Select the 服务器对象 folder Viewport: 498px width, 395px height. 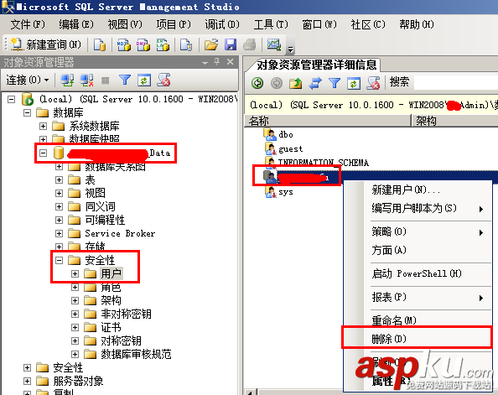[x=78, y=381]
